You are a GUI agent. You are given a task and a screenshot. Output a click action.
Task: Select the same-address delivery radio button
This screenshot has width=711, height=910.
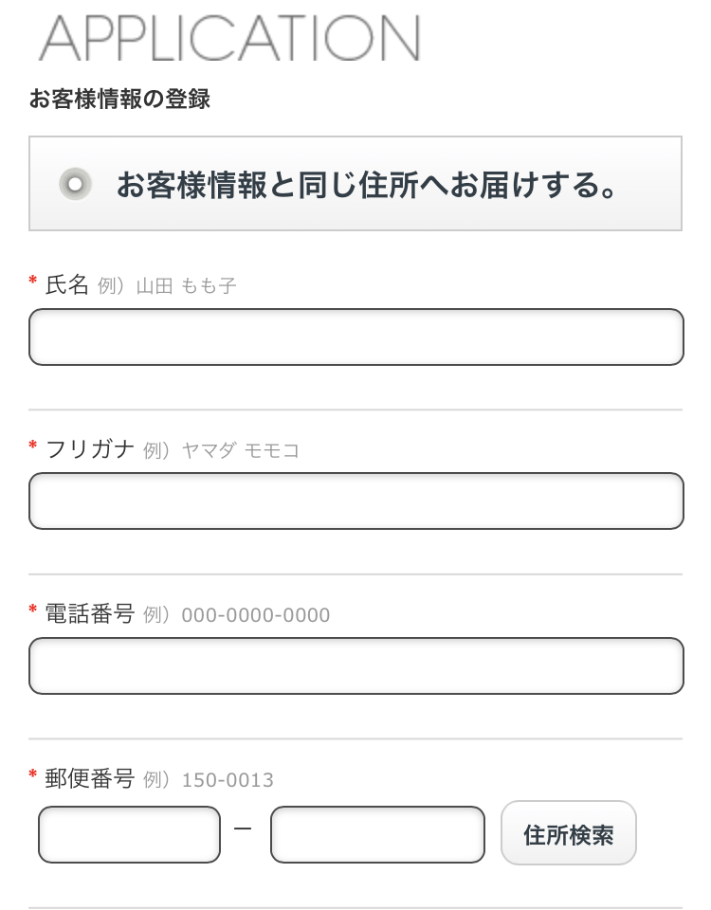click(x=76, y=184)
